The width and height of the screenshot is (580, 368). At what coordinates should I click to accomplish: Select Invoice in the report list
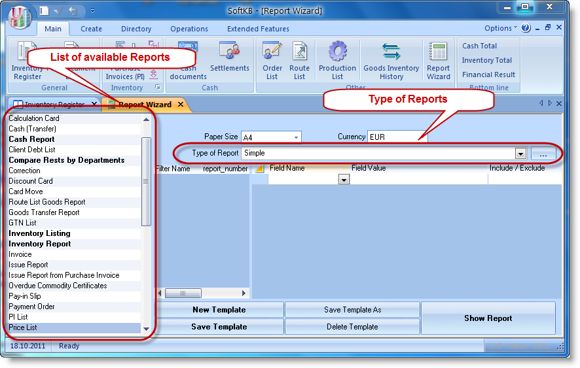point(74,254)
